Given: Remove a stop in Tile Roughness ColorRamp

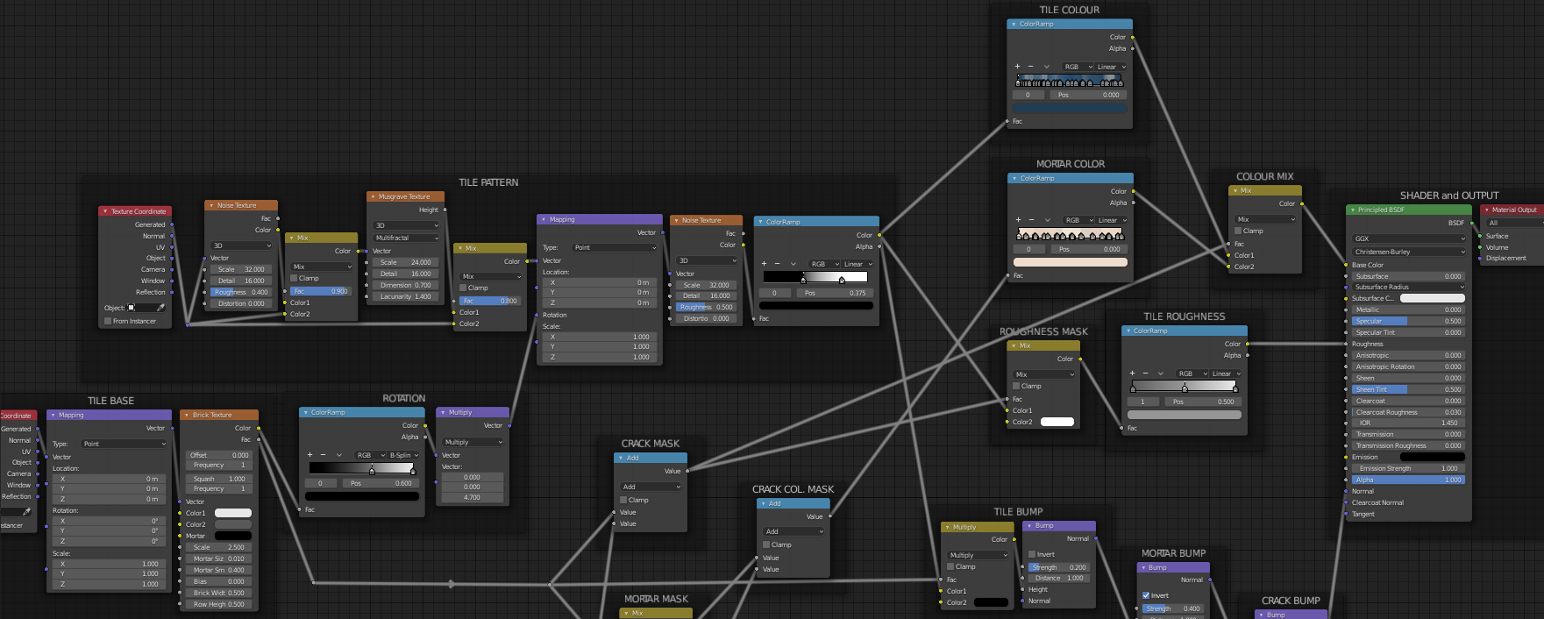Looking at the screenshot, I should click(1145, 374).
